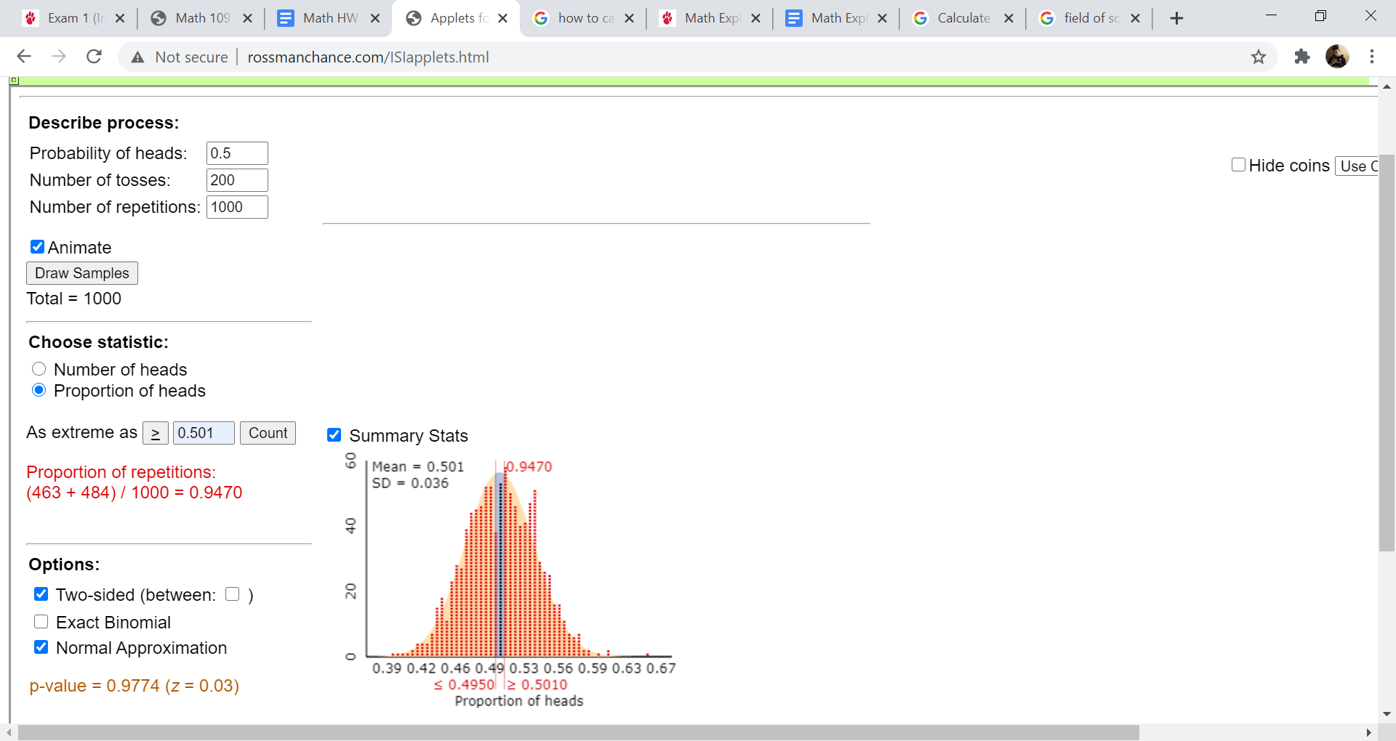Click the partially visible Use button
This screenshot has height=741, width=1396.
1357,166
